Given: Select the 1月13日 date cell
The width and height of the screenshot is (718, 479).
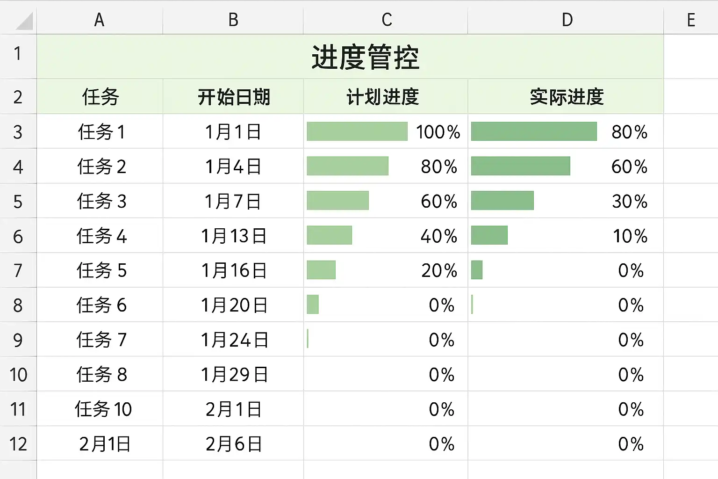Looking at the screenshot, I should coord(233,236).
